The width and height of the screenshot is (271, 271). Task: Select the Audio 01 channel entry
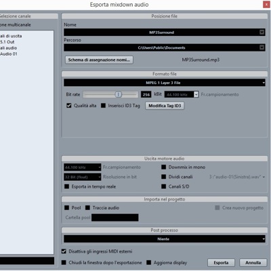pyautogui.click(x=9, y=54)
